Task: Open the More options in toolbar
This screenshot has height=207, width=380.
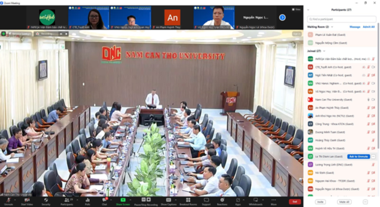Action: pyautogui.click(x=274, y=201)
